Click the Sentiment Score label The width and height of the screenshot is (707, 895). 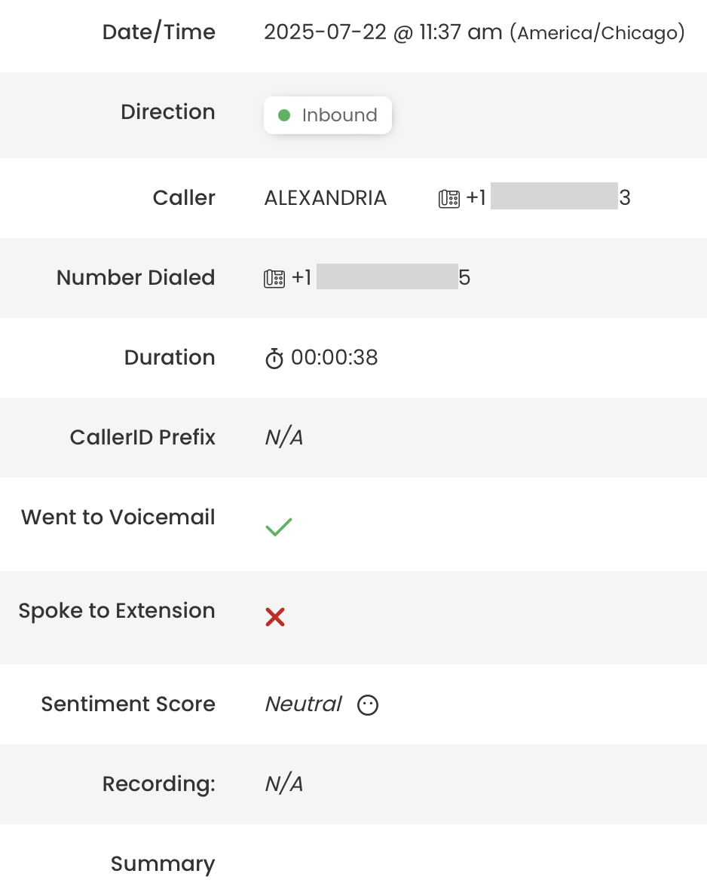click(128, 704)
